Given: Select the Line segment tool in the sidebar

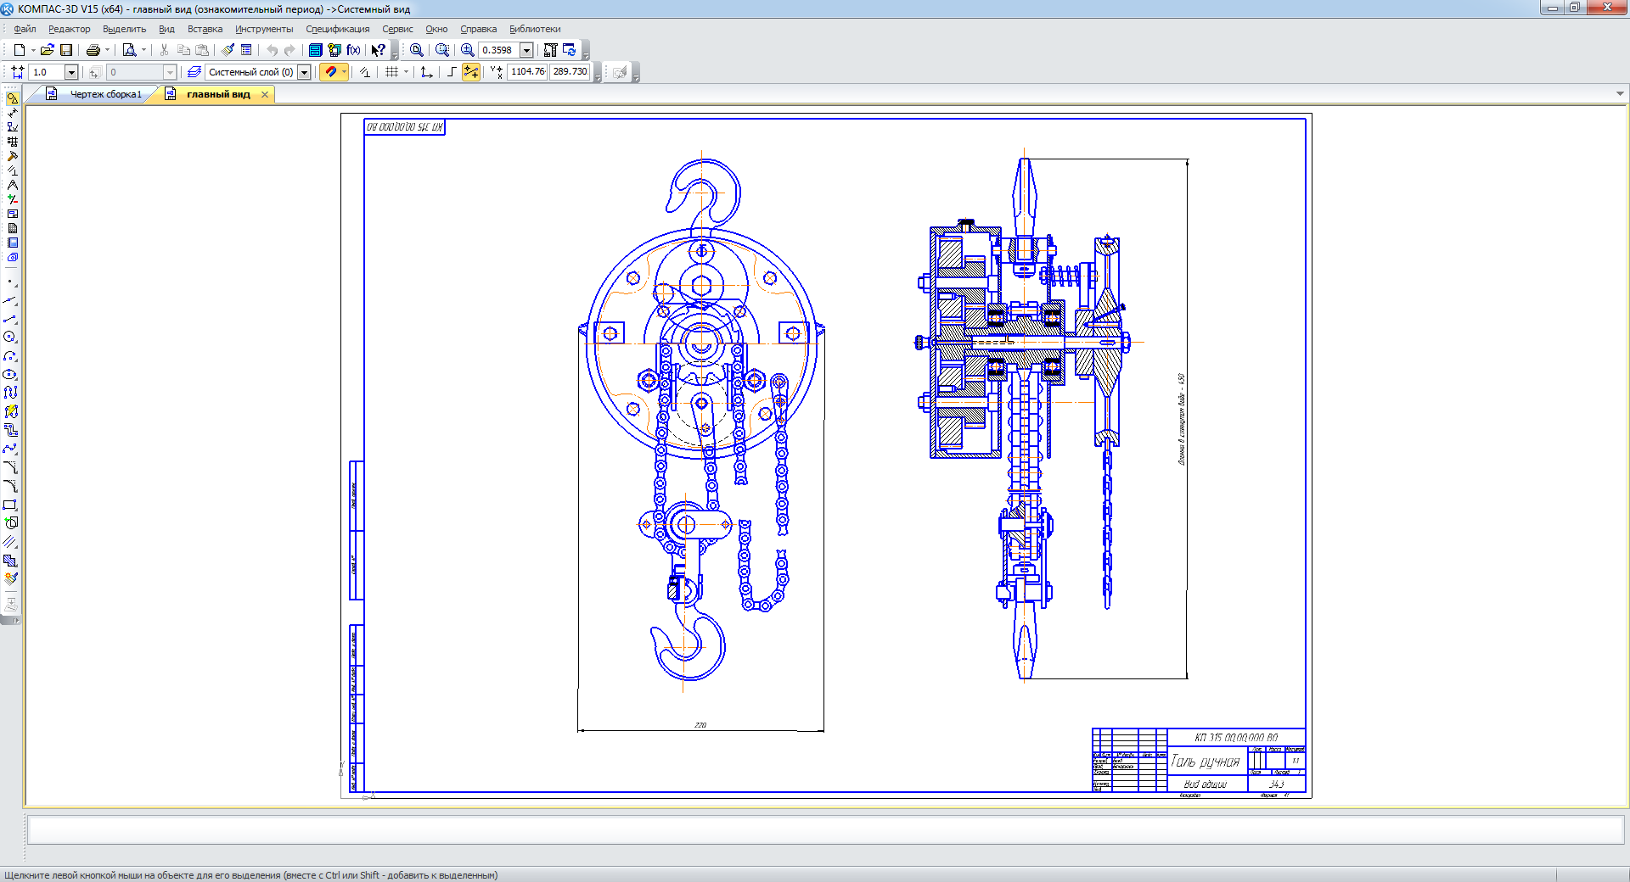Looking at the screenshot, I should tap(10, 319).
